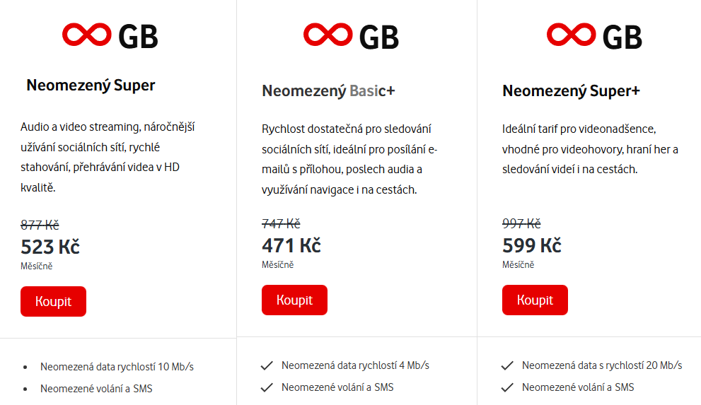The height and width of the screenshot is (405, 701).
Task: Click Koupit button for Neomezený Super
Action: pyautogui.click(x=53, y=301)
